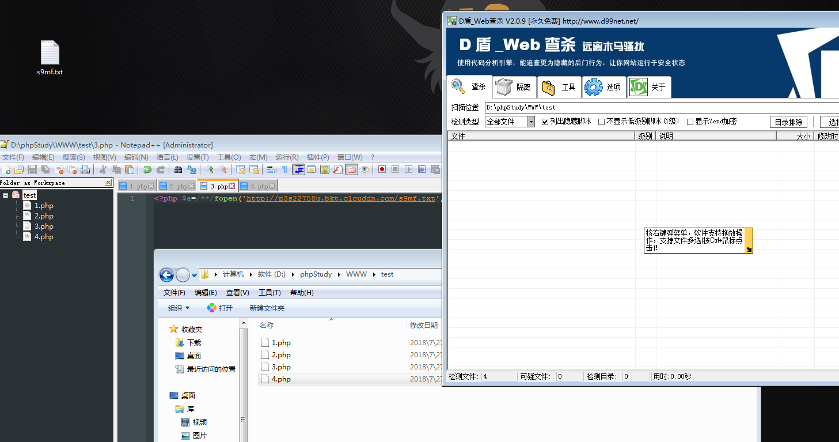Toggle the indent guide toolbar button
839x442 pixels.
(299, 169)
